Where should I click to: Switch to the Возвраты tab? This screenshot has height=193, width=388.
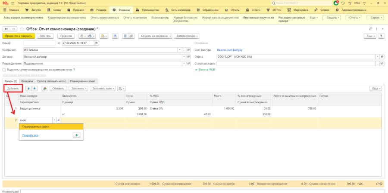point(27,81)
